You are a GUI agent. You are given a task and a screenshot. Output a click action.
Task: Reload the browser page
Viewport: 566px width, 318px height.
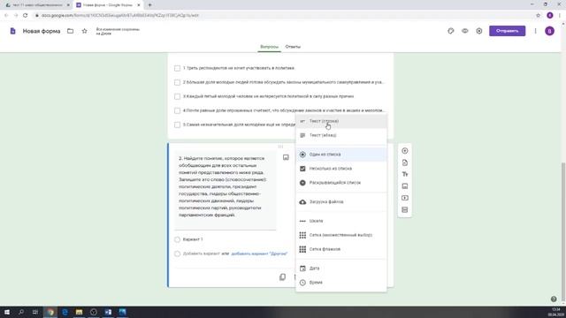[x=25, y=15]
